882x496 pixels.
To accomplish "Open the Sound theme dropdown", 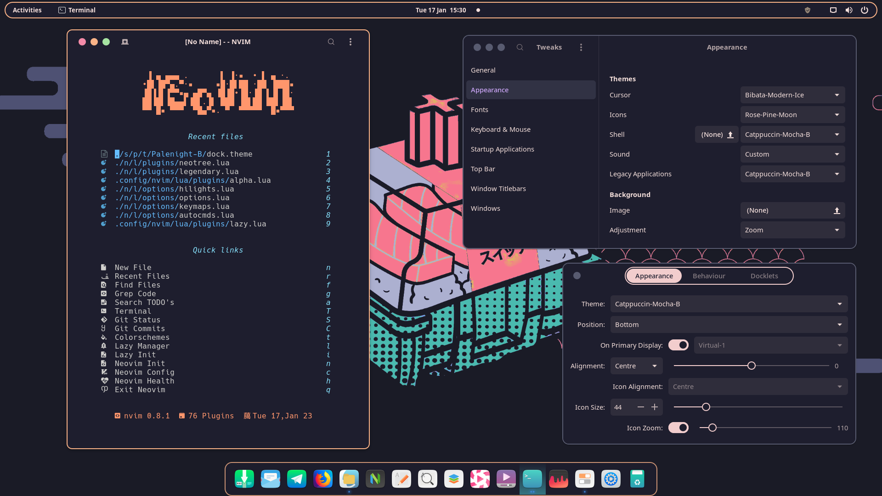I will pos(792,154).
